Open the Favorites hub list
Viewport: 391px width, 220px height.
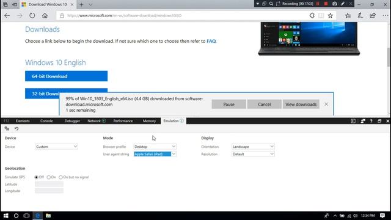tap(348, 15)
